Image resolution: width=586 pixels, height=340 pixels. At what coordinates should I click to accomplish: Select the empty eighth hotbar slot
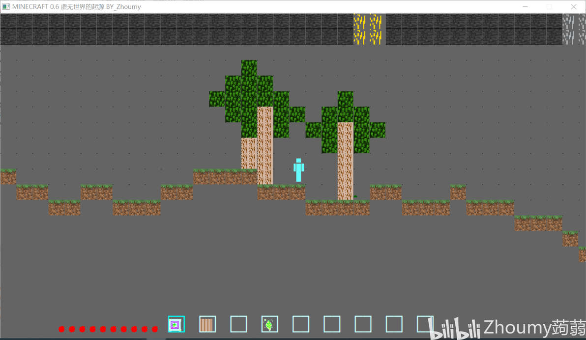[393, 324]
